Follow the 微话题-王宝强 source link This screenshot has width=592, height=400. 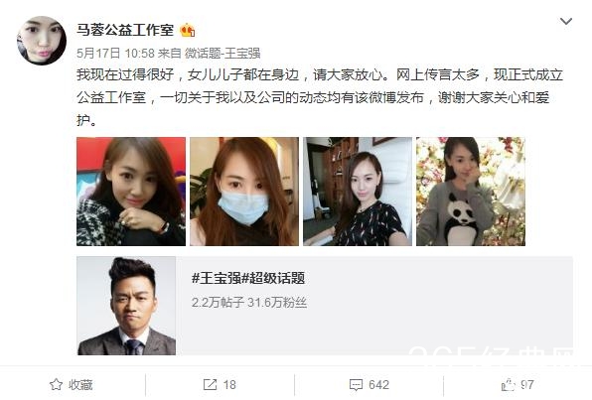[222, 54]
